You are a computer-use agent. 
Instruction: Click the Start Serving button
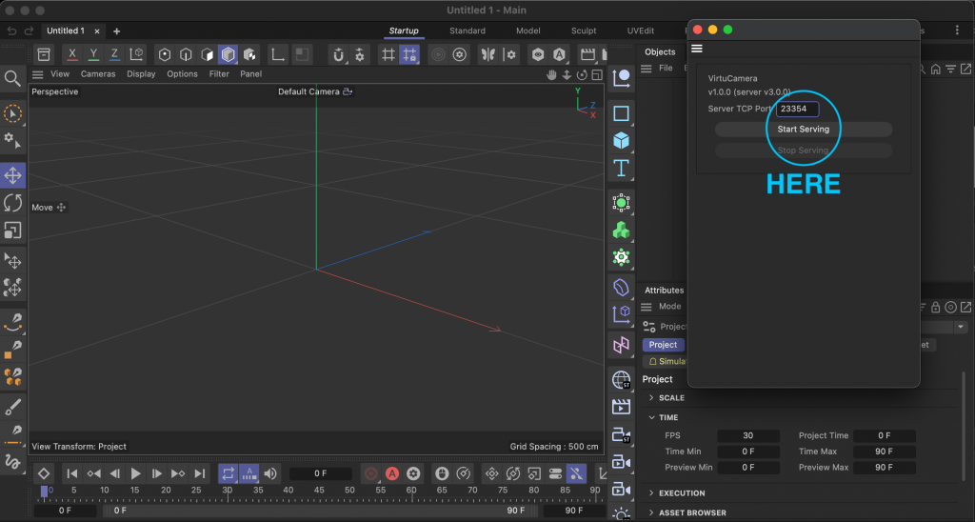click(x=803, y=129)
